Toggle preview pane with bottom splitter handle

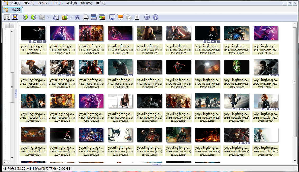(x=157, y=164)
